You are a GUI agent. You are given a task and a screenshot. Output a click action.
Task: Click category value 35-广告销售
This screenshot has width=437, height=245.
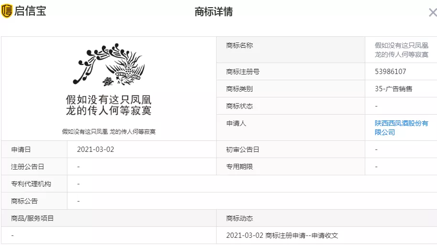coord(393,89)
